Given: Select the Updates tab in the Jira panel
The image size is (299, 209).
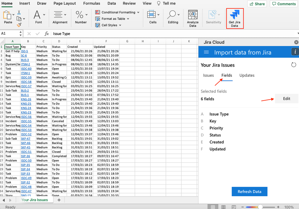Looking at the screenshot, I should [x=247, y=75].
